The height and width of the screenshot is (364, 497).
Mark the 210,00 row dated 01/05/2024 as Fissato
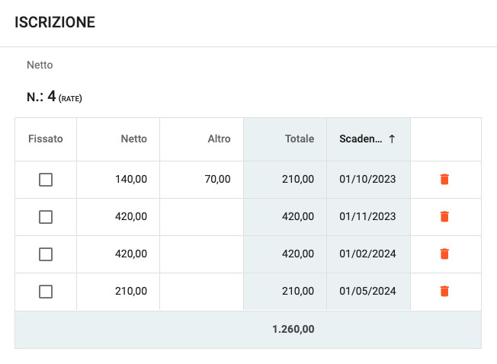coord(46,292)
